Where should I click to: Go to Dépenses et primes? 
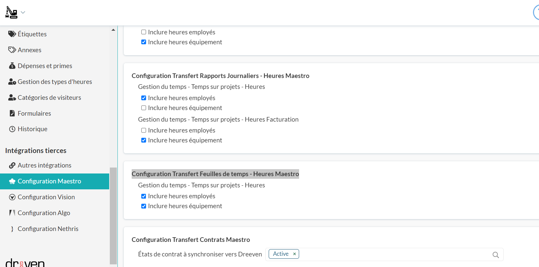(x=55, y=66)
